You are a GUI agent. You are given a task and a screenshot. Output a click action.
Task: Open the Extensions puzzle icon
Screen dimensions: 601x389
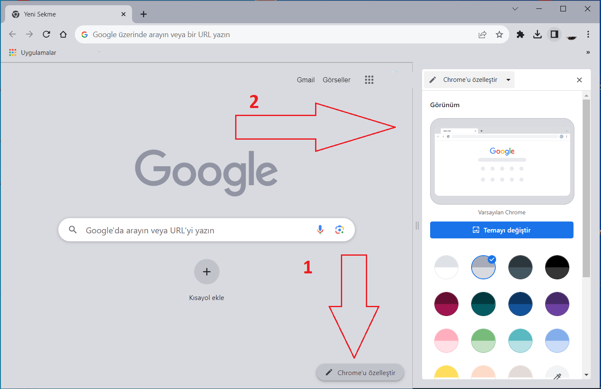click(521, 35)
